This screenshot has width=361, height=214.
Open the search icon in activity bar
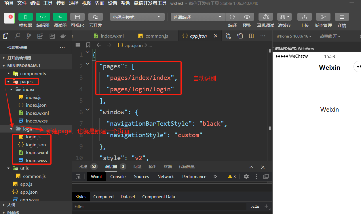18,36
